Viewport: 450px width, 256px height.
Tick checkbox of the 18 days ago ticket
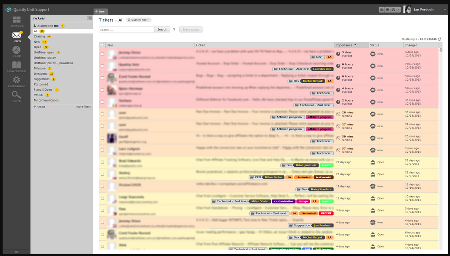click(x=102, y=186)
